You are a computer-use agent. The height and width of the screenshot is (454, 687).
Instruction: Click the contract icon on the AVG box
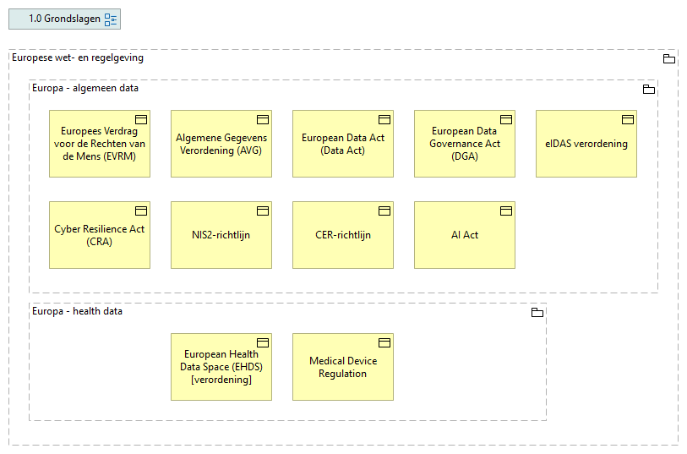pyautogui.click(x=263, y=119)
